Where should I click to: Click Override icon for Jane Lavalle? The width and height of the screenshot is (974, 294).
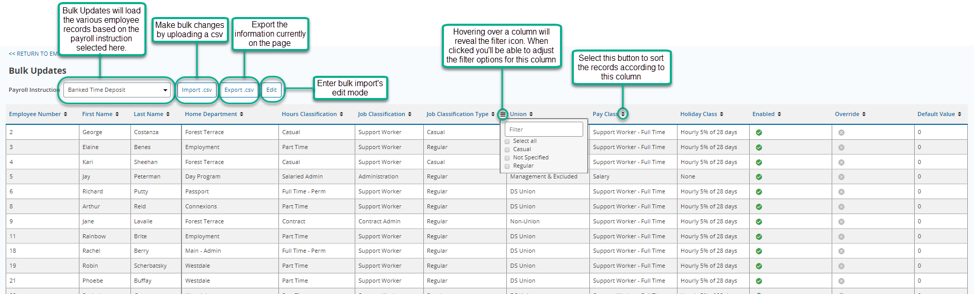tap(841, 222)
